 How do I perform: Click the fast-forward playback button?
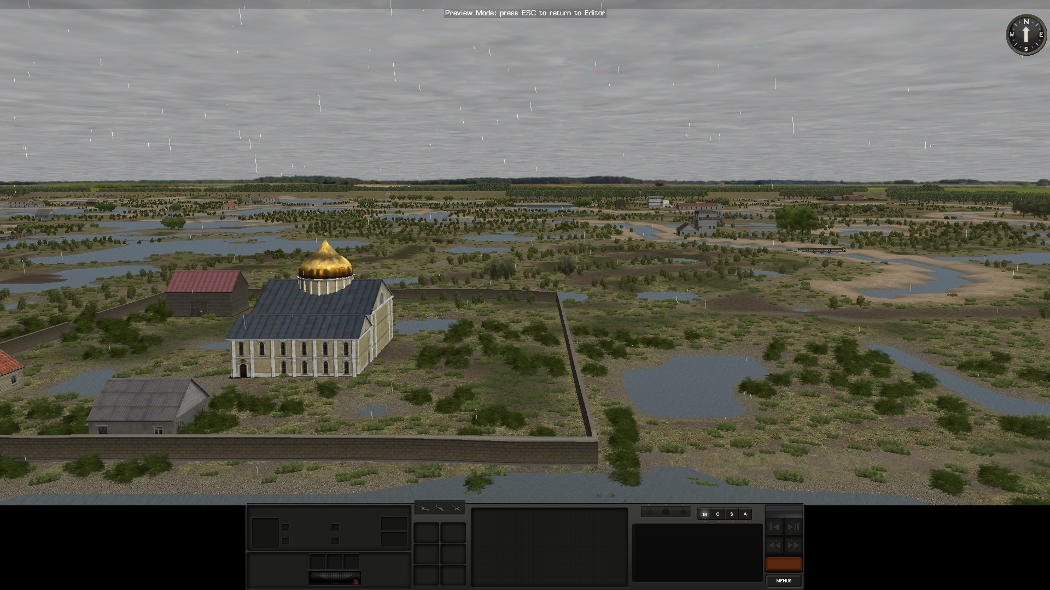[793, 545]
